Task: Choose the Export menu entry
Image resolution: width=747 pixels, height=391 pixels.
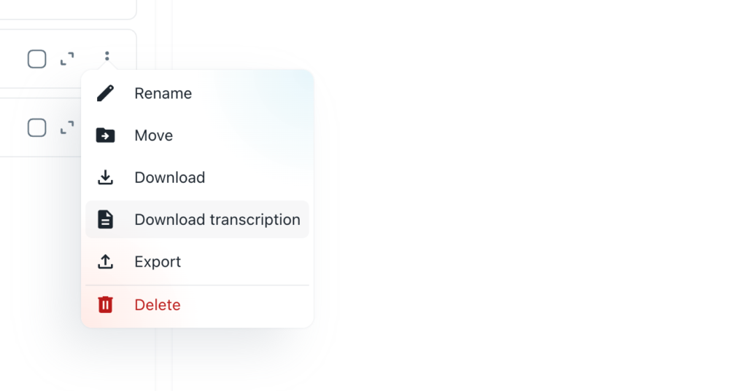Action: coord(158,261)
